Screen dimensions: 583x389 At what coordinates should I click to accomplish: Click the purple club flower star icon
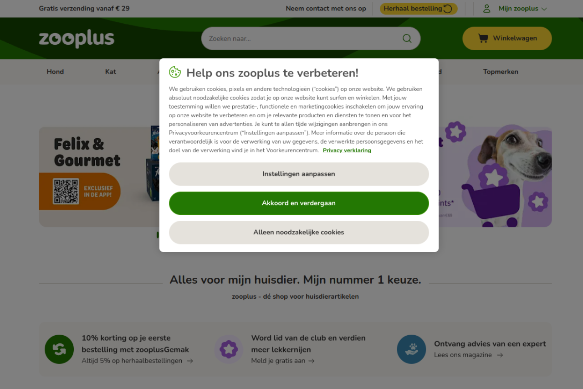(229, 349)
